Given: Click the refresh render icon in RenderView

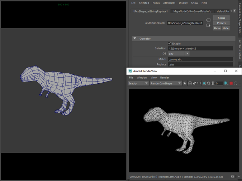Looking at the screenshot, I should 236,83.
